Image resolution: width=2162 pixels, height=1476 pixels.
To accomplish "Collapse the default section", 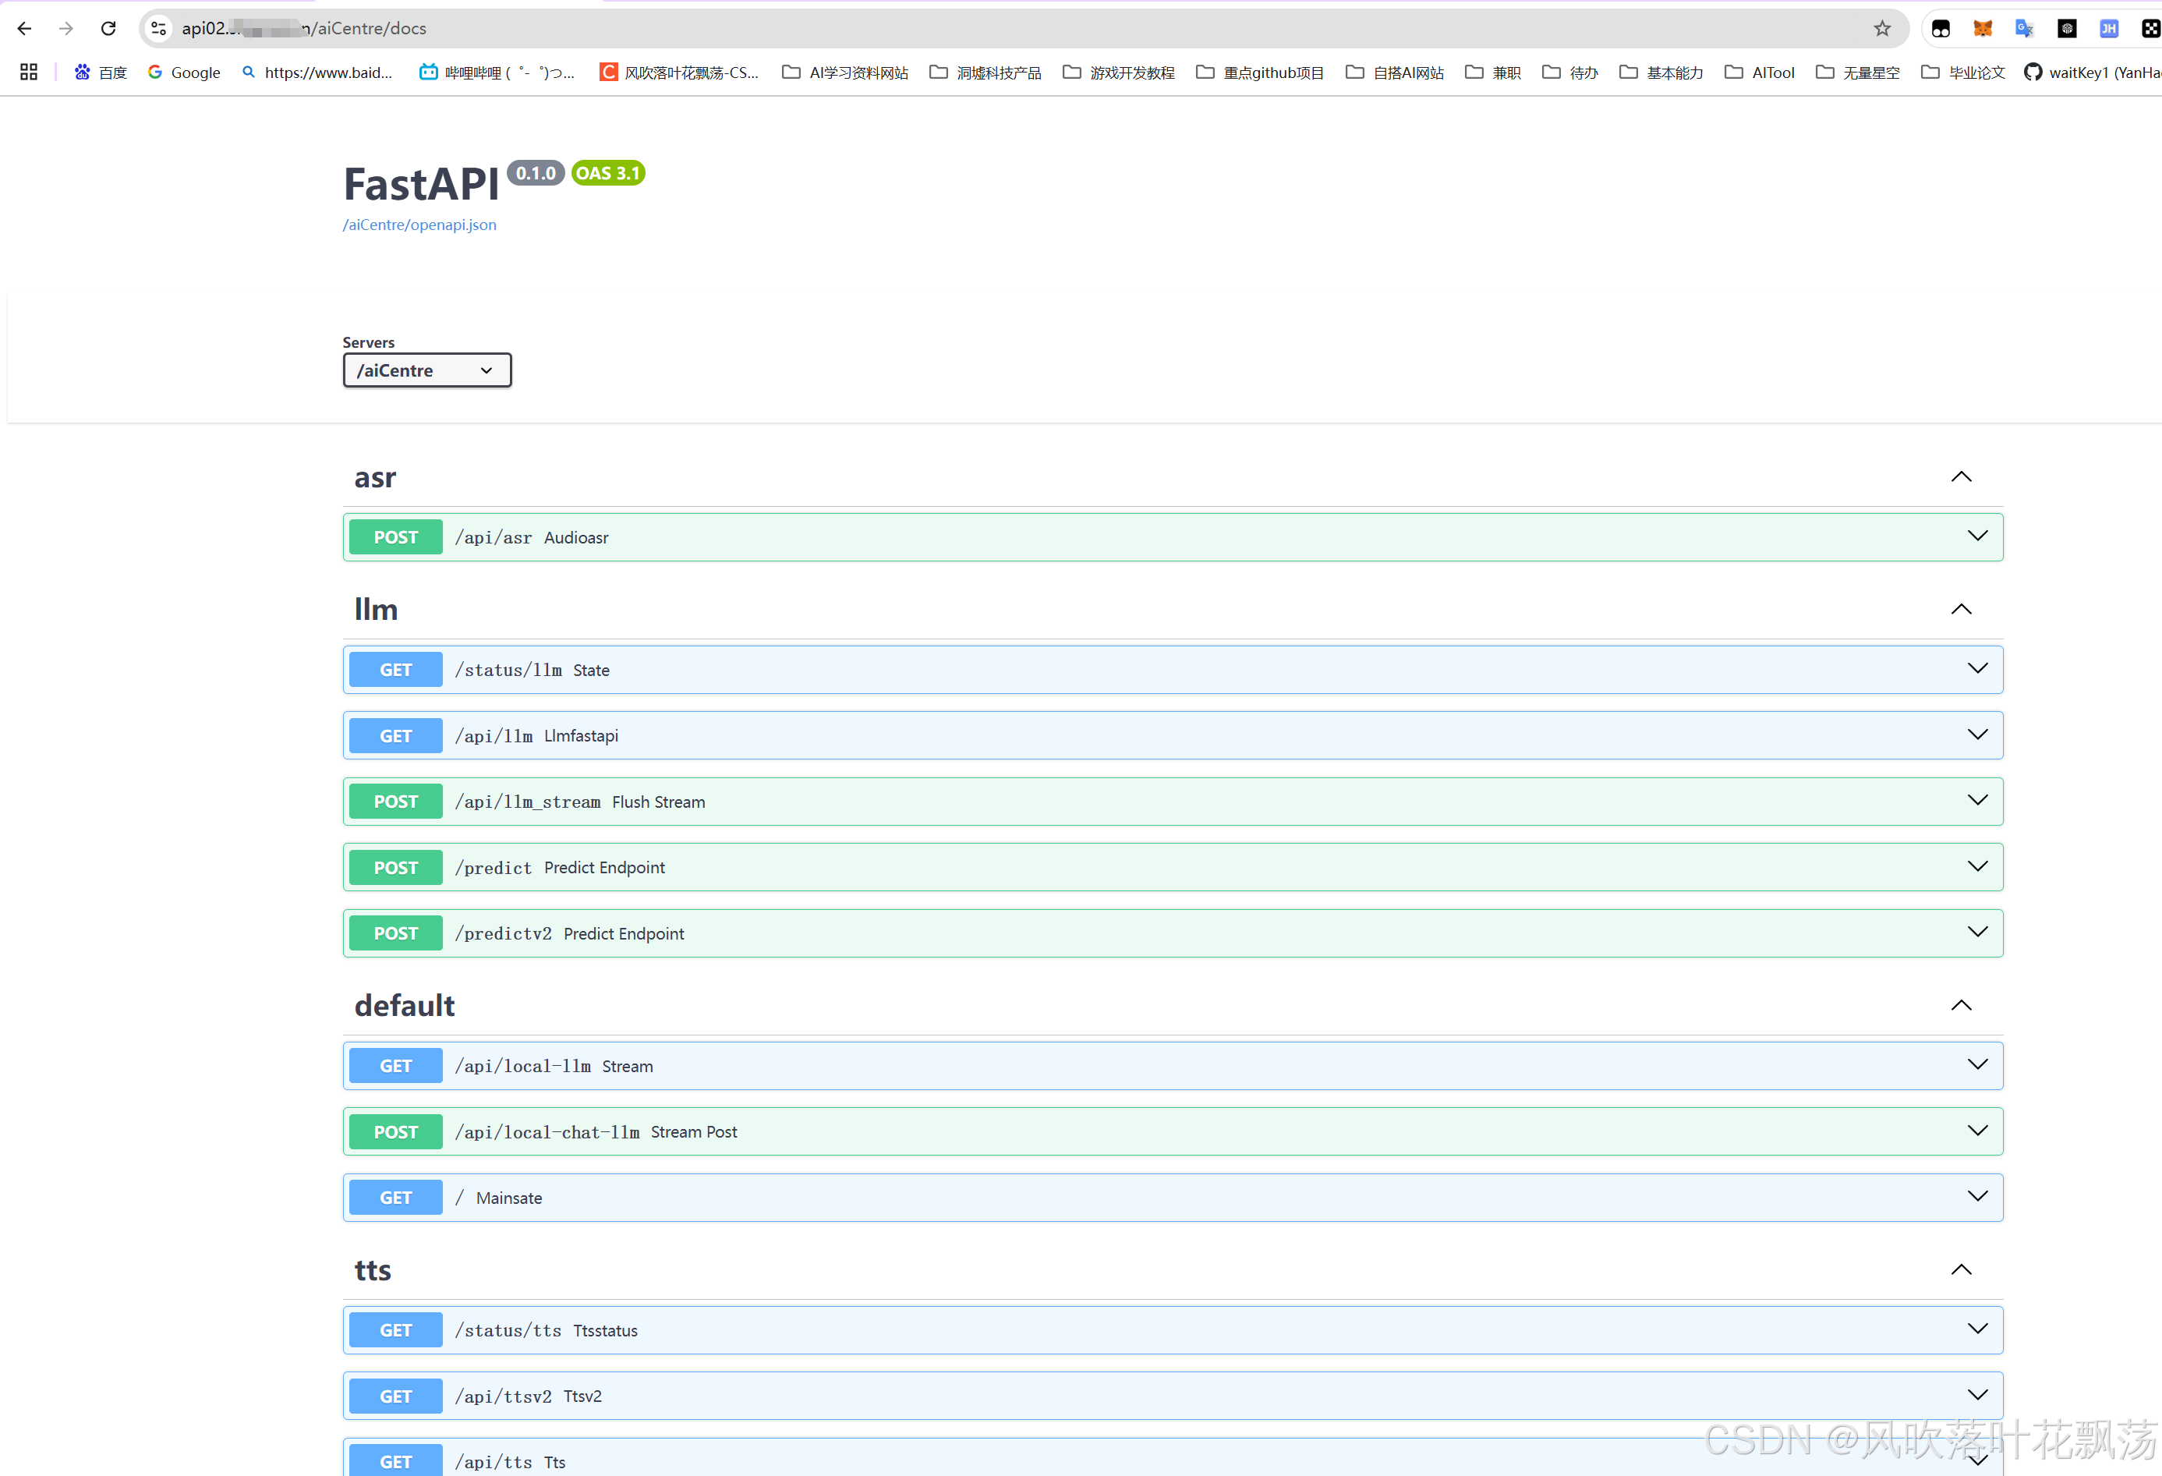I will tap(1961, 1005).
